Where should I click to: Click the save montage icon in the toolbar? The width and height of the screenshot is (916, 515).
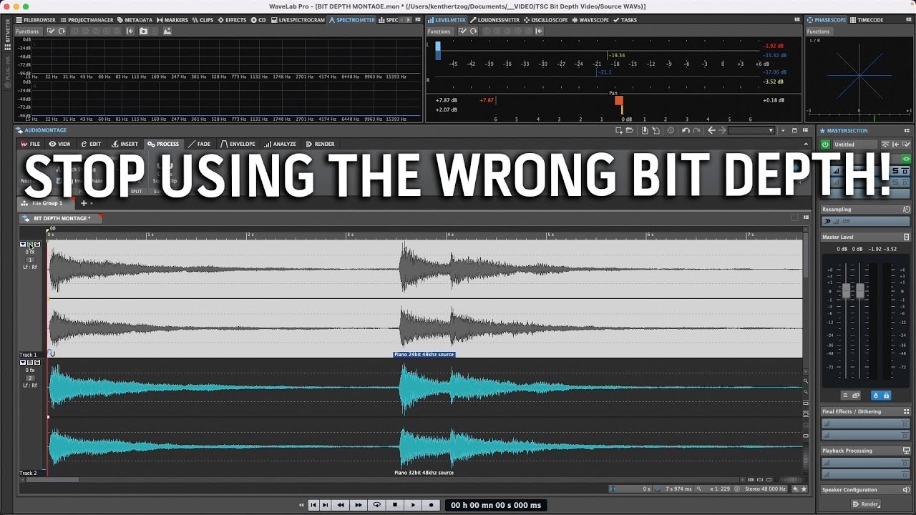[645, 130]
